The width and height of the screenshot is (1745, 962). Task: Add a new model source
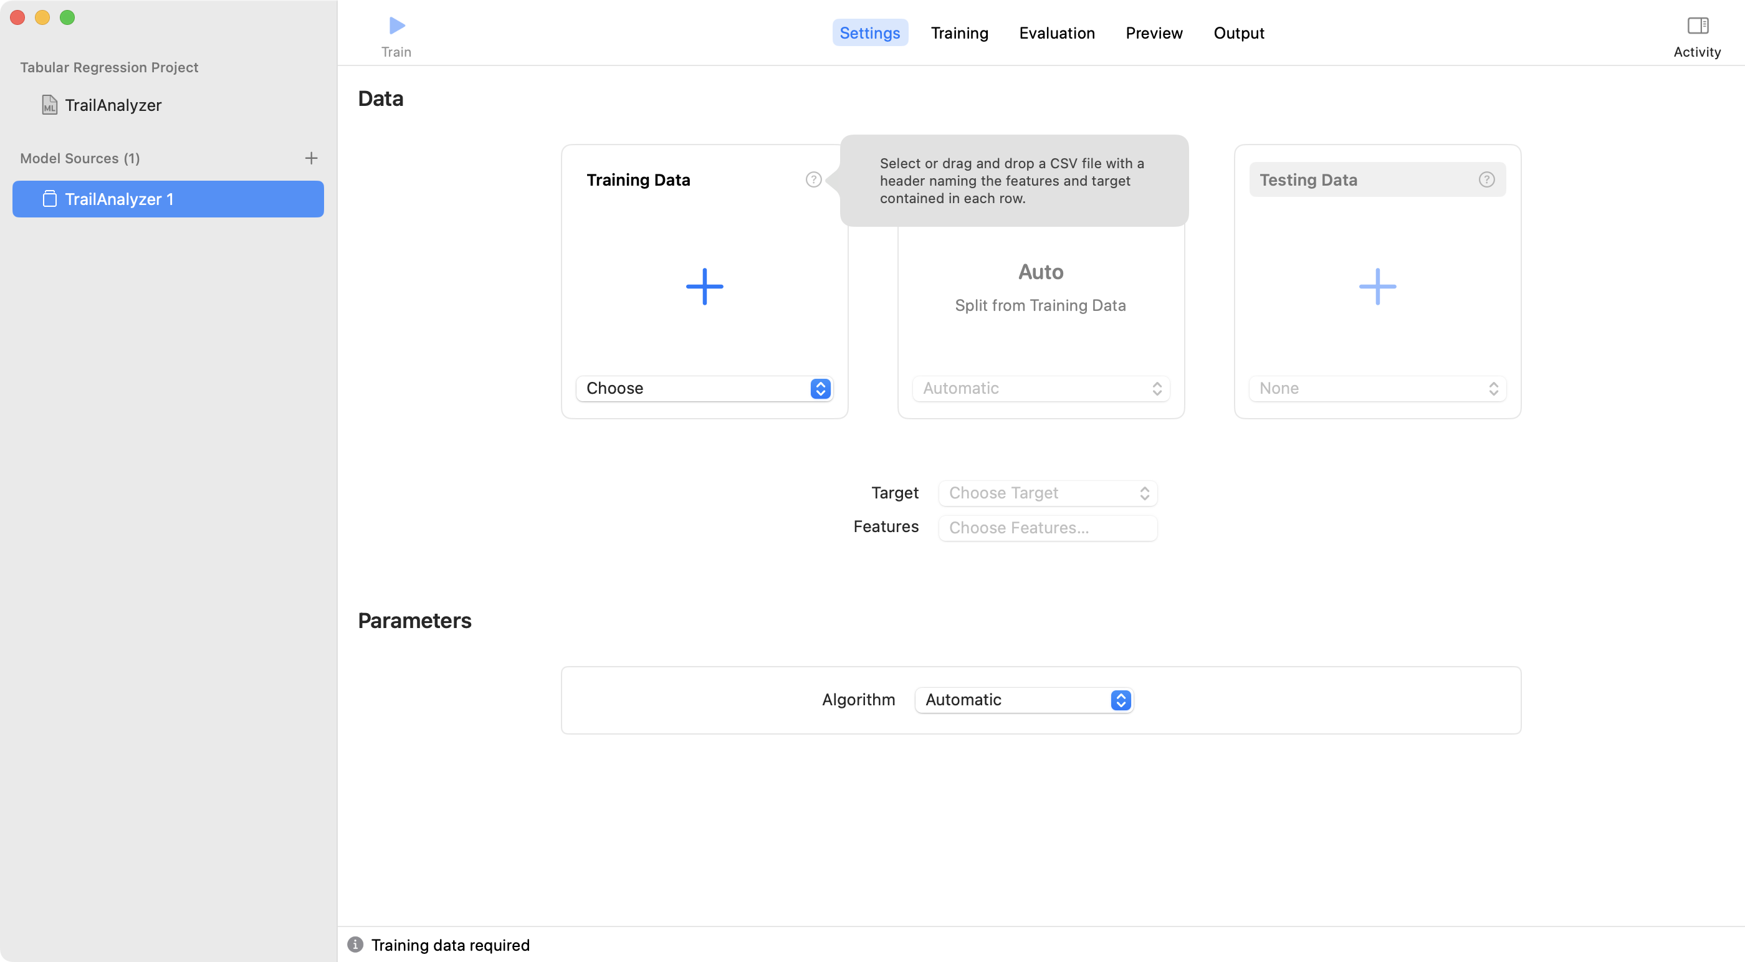point(311,158)
